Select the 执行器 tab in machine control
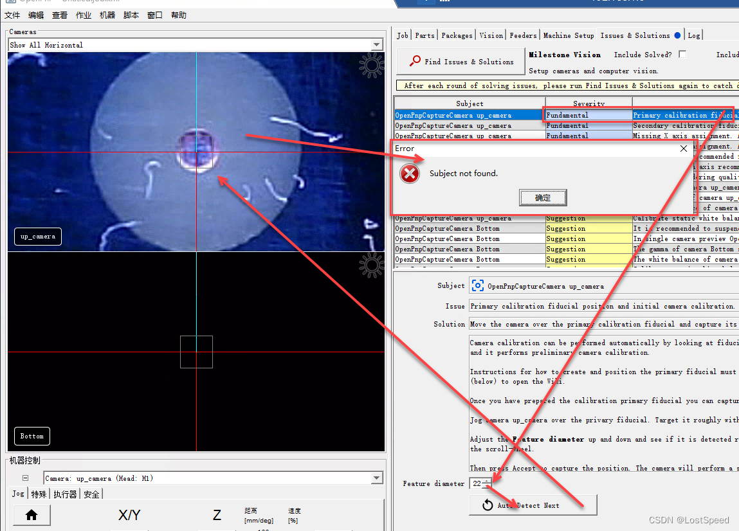 (x=65, y=494)
